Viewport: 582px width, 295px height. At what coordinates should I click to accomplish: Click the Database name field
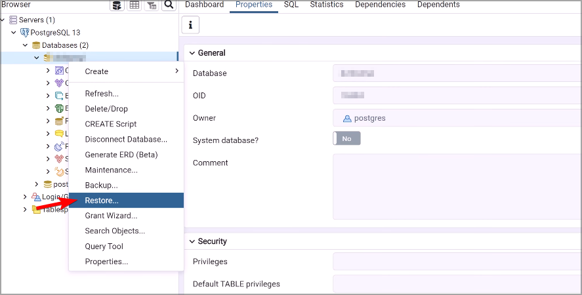[457, 73]
